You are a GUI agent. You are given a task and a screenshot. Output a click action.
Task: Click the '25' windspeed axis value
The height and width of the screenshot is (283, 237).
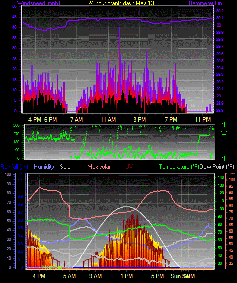click(14, 59)
